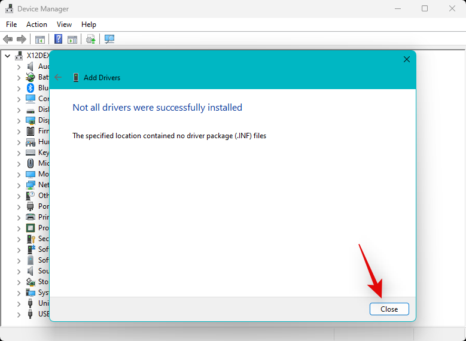Expand the Bluetooth category chevron
This screenshot has height=341, width=466.
click(x=19, y=89)
